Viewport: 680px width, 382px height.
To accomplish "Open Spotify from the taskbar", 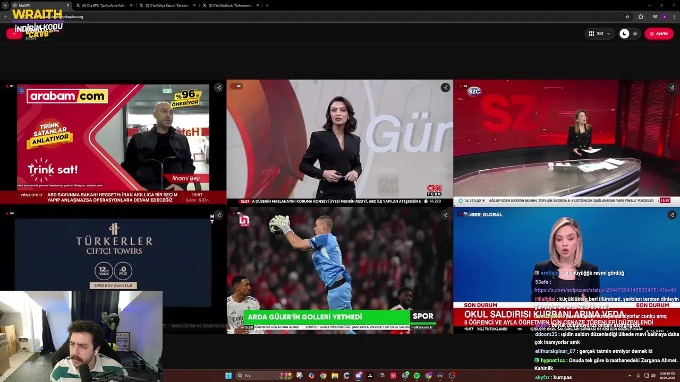I will [417, 376].
